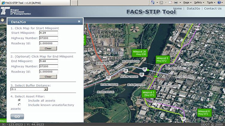Image resolution: width=225 pixels, height=126 pixels.
Task: Click the Milepost 26 Hwy 030 marker
Action: 139,53
